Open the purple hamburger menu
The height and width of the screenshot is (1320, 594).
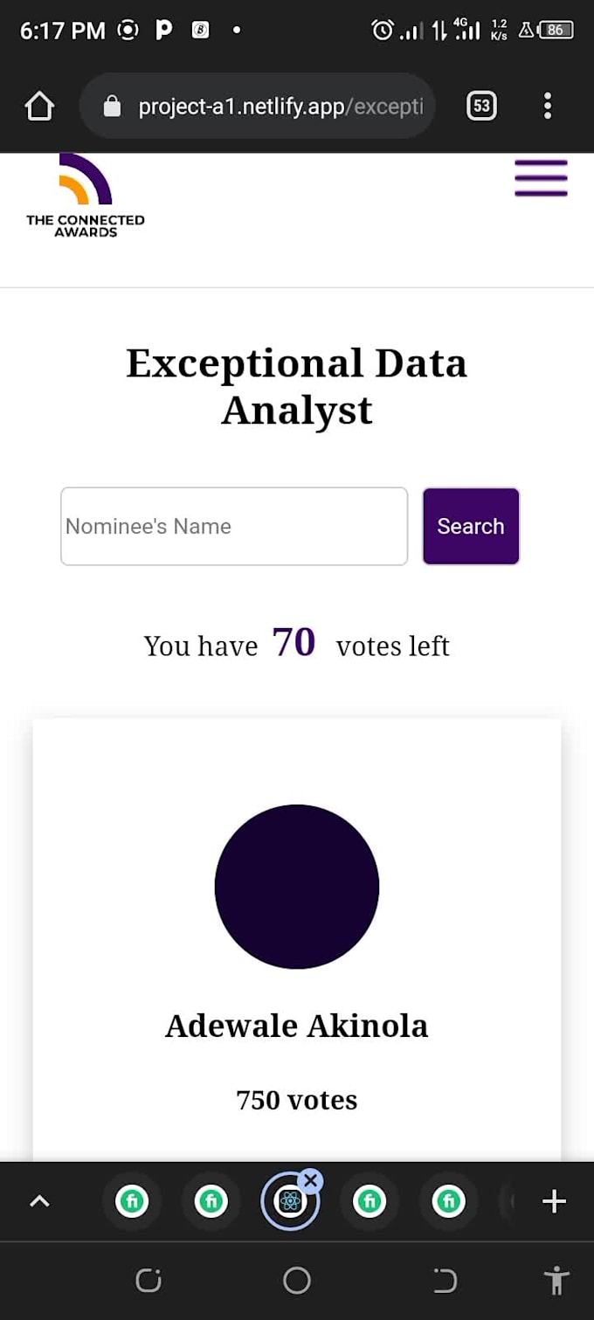(x=541, y=178)
